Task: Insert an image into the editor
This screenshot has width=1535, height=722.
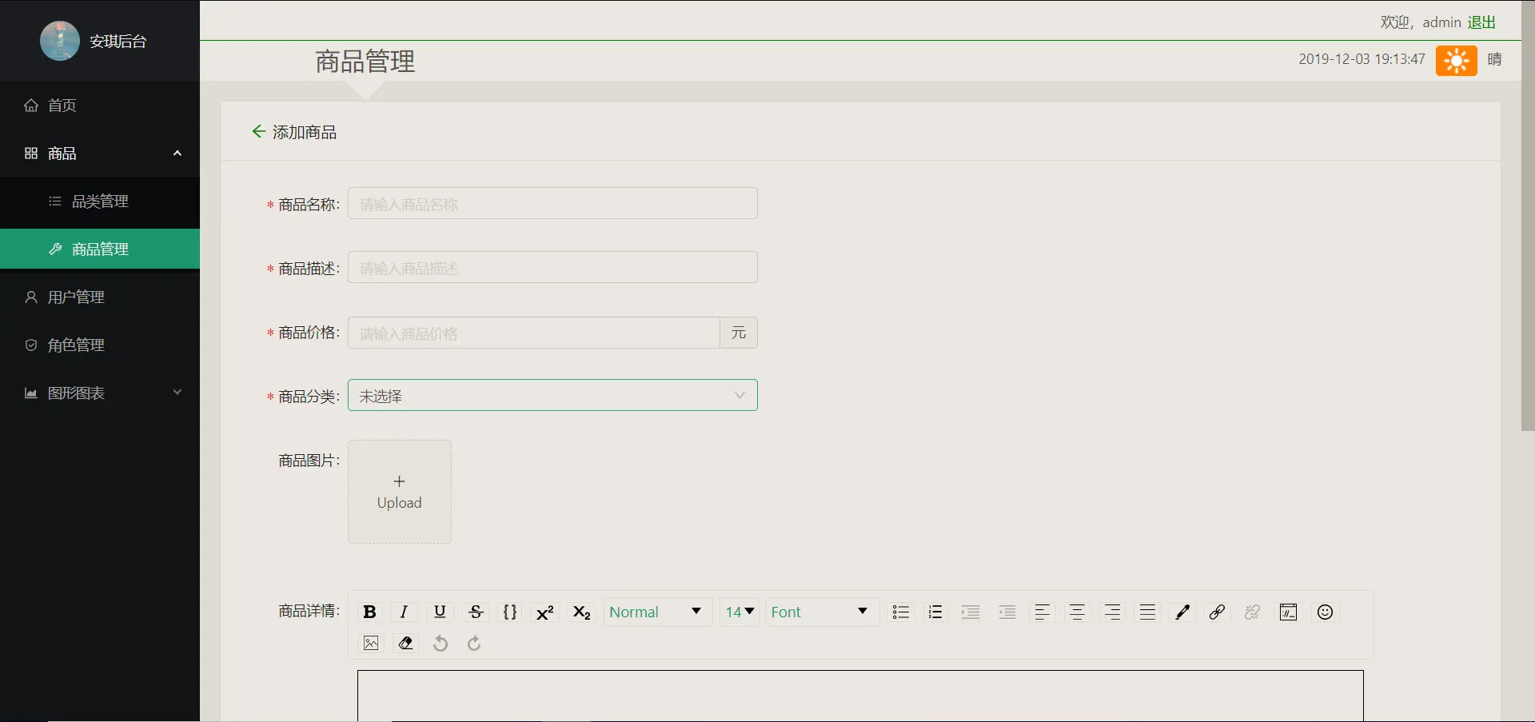Action: coord(371,643)
